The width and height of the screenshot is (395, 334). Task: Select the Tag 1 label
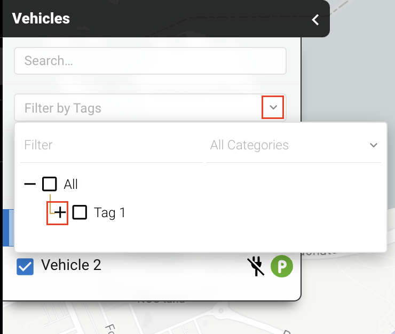coord(109,213)
